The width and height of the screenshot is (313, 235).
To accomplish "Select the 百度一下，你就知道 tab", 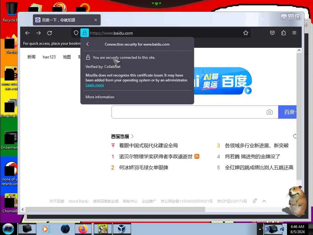I will tap(67, 20).
